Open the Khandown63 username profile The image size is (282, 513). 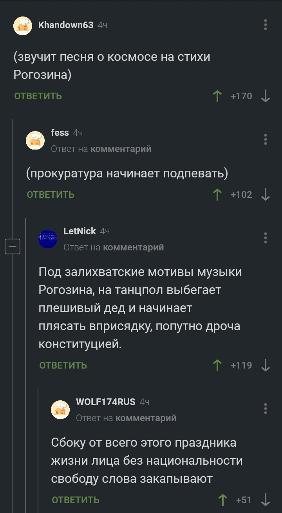[66, 25]
